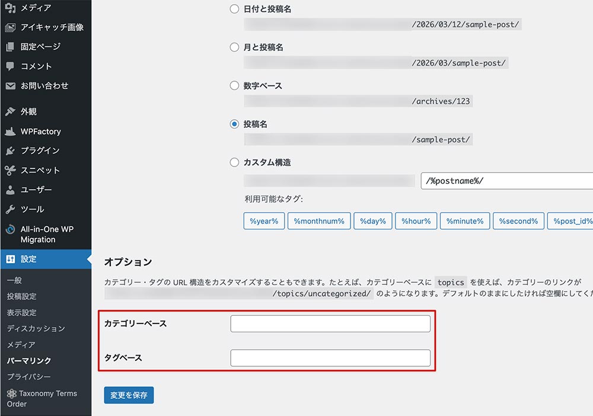Go to General settings submenu item
Viewport: 593px width, 416px height.
click(x=14, y=280)
